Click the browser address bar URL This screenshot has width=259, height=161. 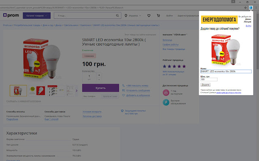[x=121, y=8]
